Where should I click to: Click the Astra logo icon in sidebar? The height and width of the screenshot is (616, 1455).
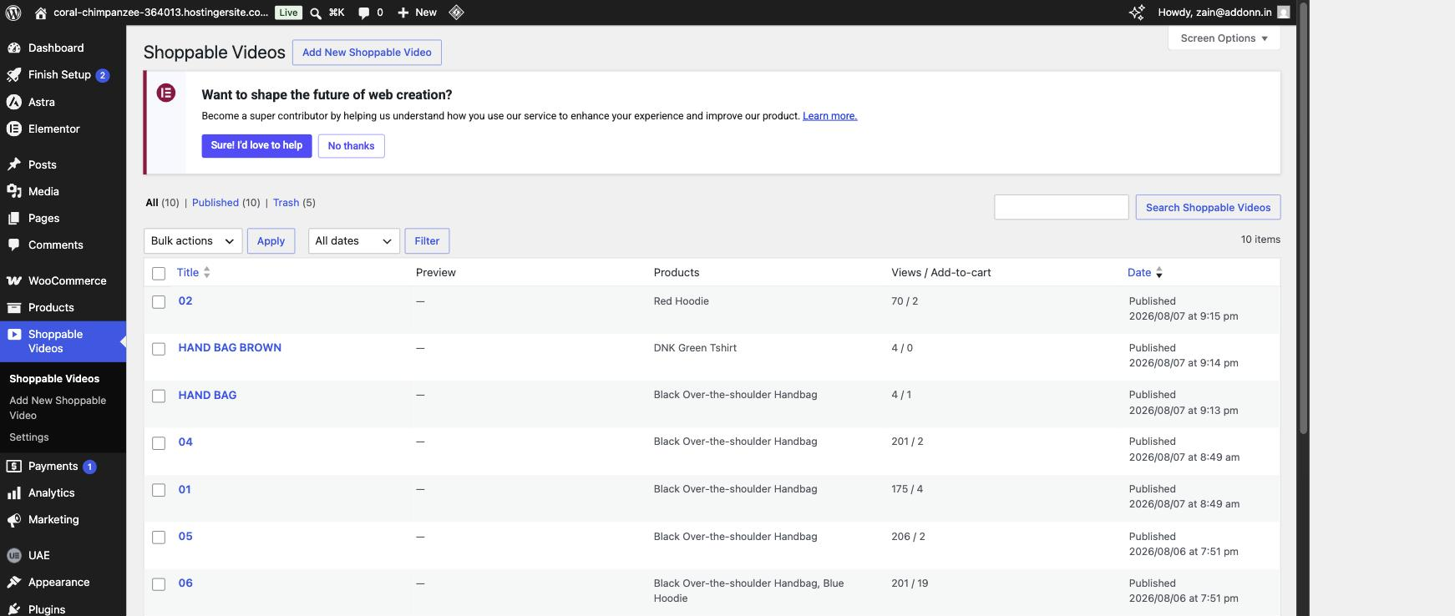pos(13,102)
